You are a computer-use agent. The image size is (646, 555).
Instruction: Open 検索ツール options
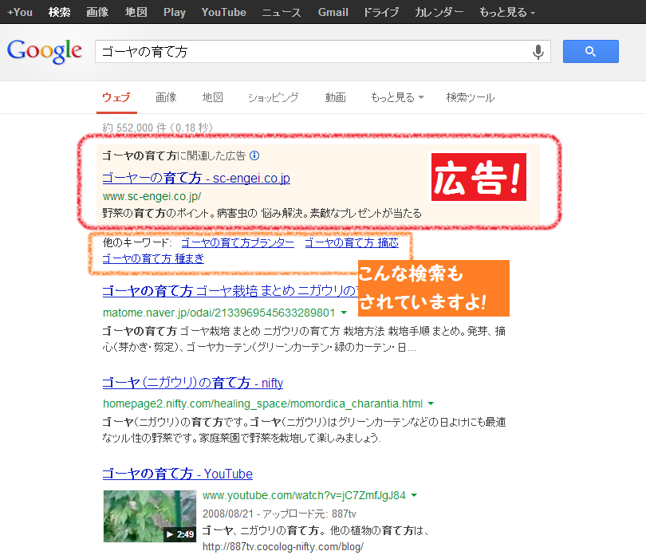[x=470, y=97]
